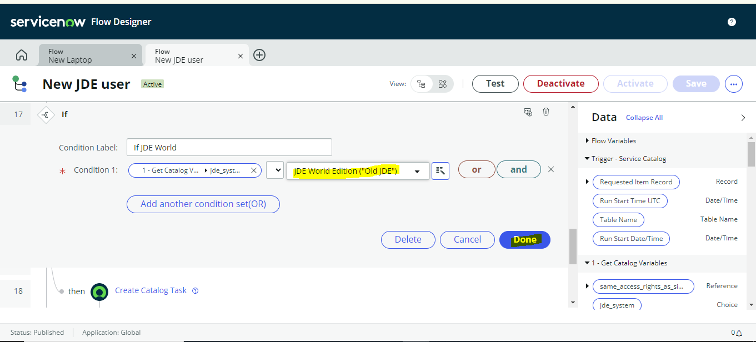Click Collapse All in Data panel
756x342 pixels.
644,118
